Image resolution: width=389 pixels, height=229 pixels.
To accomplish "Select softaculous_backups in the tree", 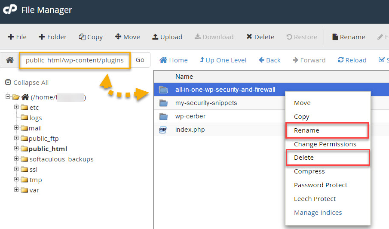I will coord(61,159).
